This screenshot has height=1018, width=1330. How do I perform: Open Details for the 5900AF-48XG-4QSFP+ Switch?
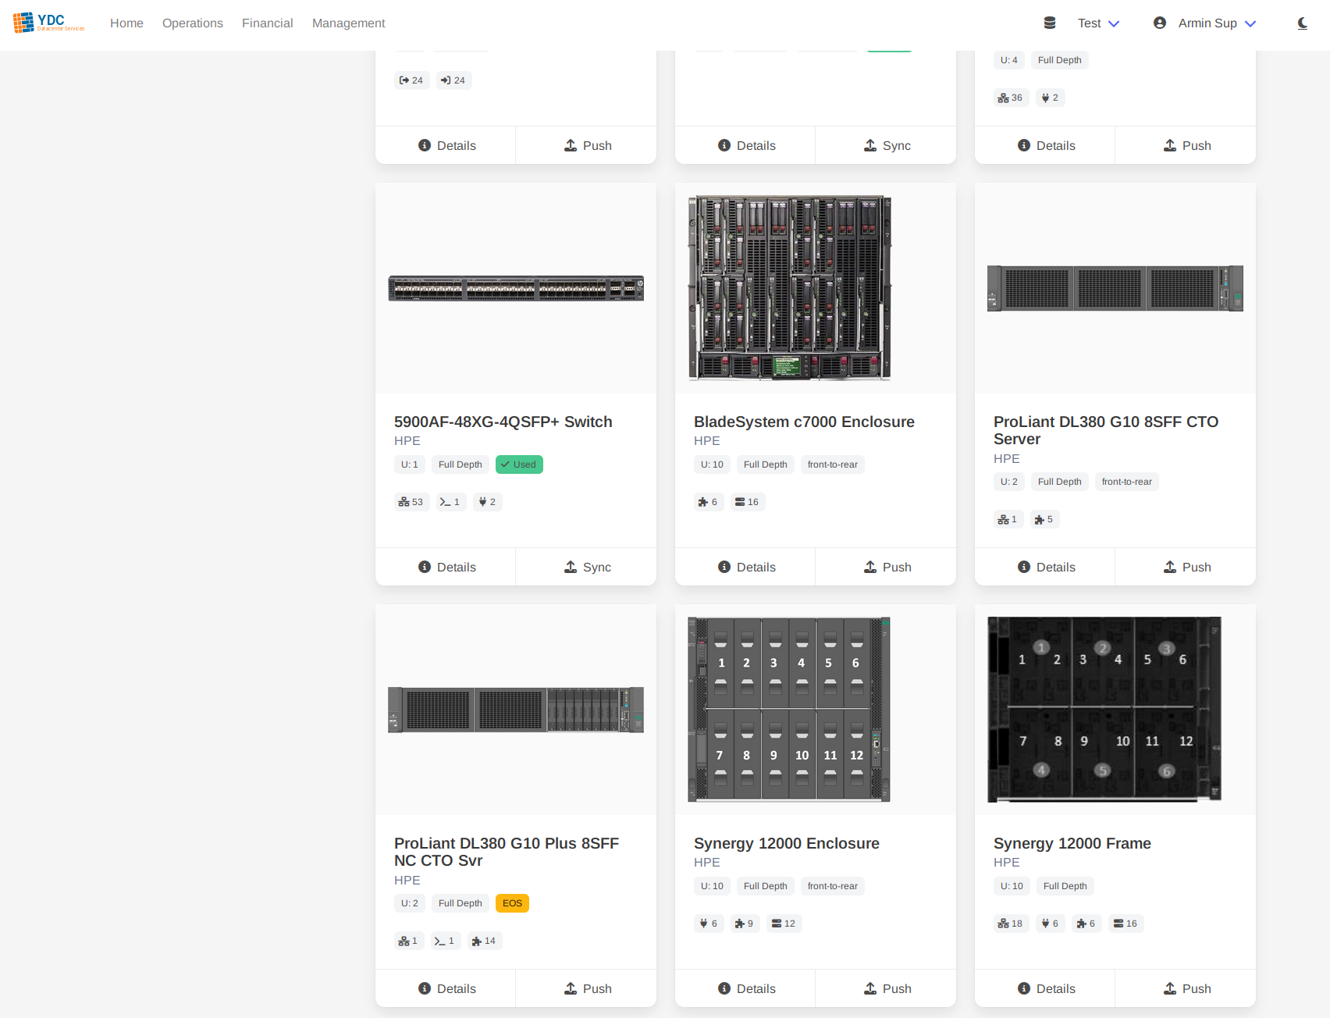(x=446, y=567)
